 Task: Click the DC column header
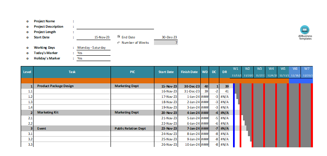click(x=214, y=72)
